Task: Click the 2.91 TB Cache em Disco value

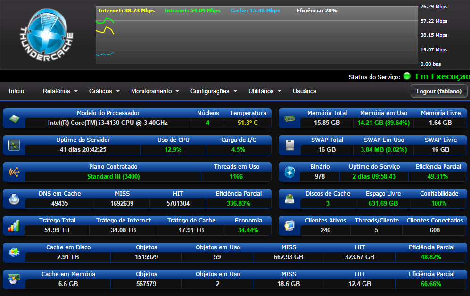Action: click(x=68, y=257)
